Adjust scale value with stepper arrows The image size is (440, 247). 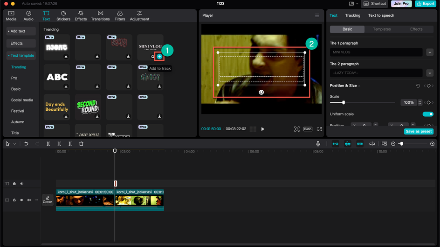(420, 102)
